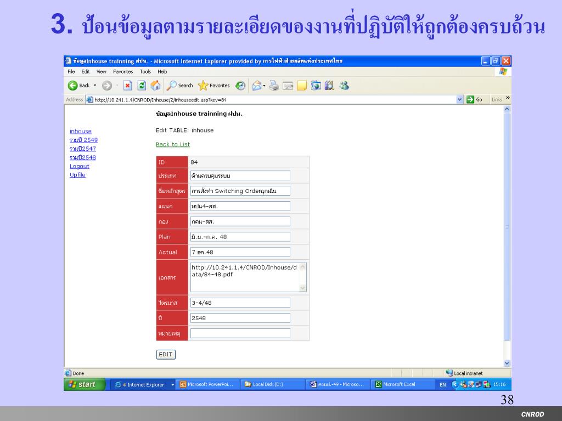This screenshot has height=421, width=562.
Task: Open the Forward history dropdown arrow
Action: point(117,86)
